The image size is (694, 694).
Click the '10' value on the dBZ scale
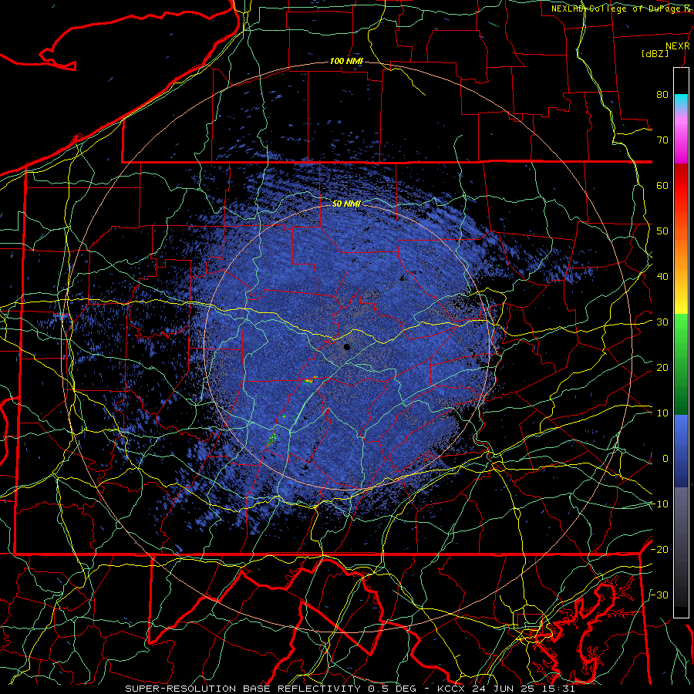coord(662,413)
